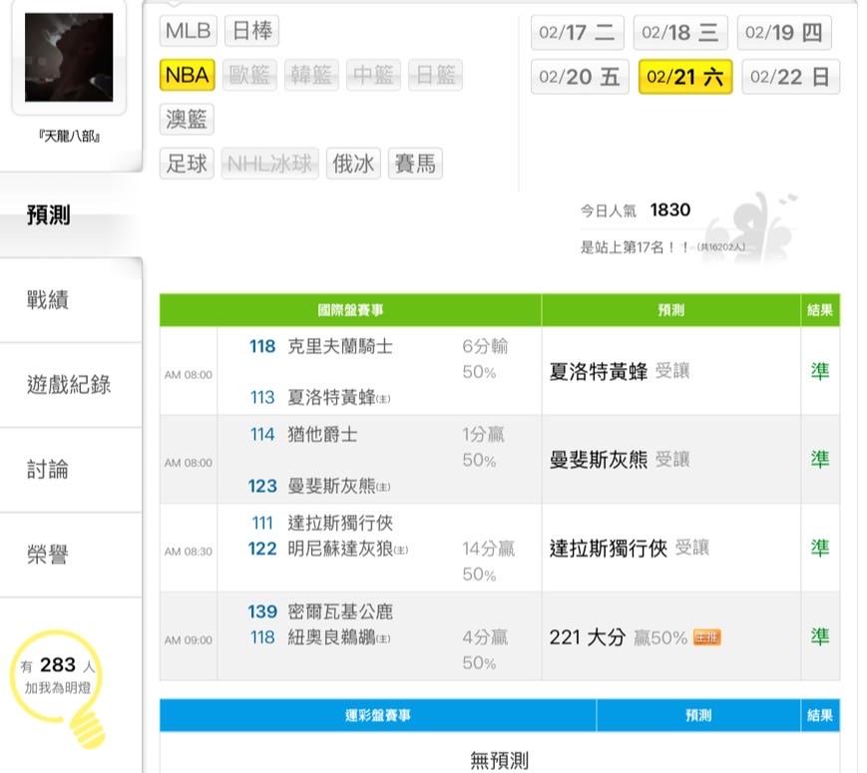867x773 pixels.
Task: Click team 紐奧良鵜鶘
Action: pos(332,637)
